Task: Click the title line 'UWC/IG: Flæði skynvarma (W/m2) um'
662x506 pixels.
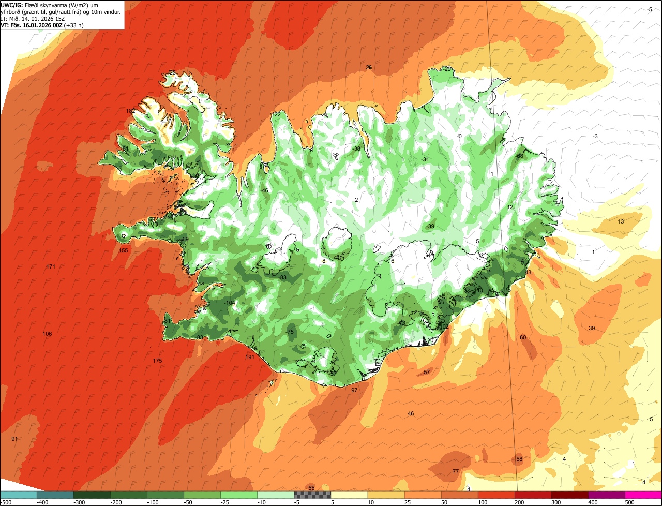Action: (50, 5)
